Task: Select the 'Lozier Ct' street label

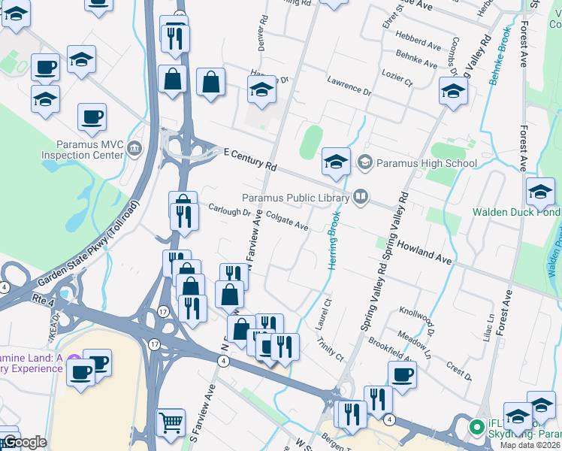Action: pos(397,77)
